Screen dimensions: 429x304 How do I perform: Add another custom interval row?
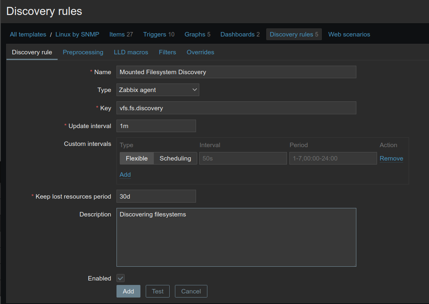click(125, 175)
